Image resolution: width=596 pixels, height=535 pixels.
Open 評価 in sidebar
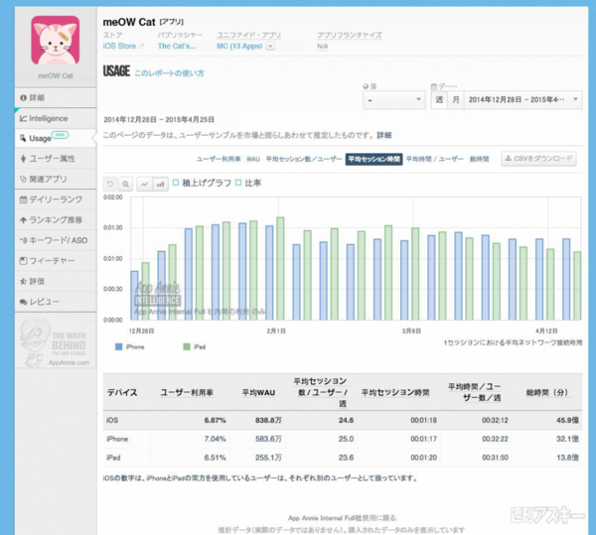pos(56,281)
